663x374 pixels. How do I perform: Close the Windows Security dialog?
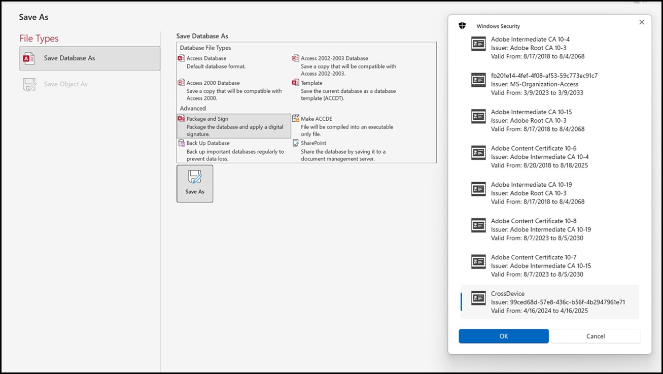[642, 22]
